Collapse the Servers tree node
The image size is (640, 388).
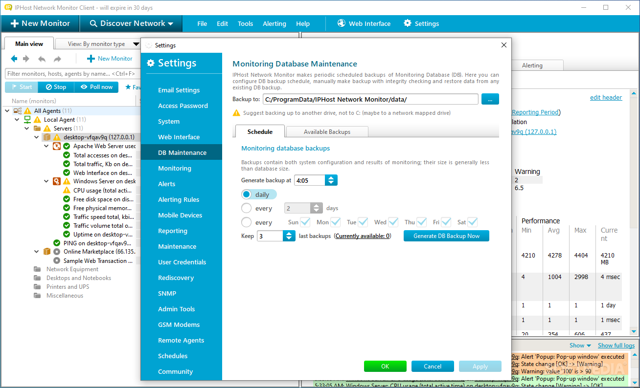[x=27, y=129]
